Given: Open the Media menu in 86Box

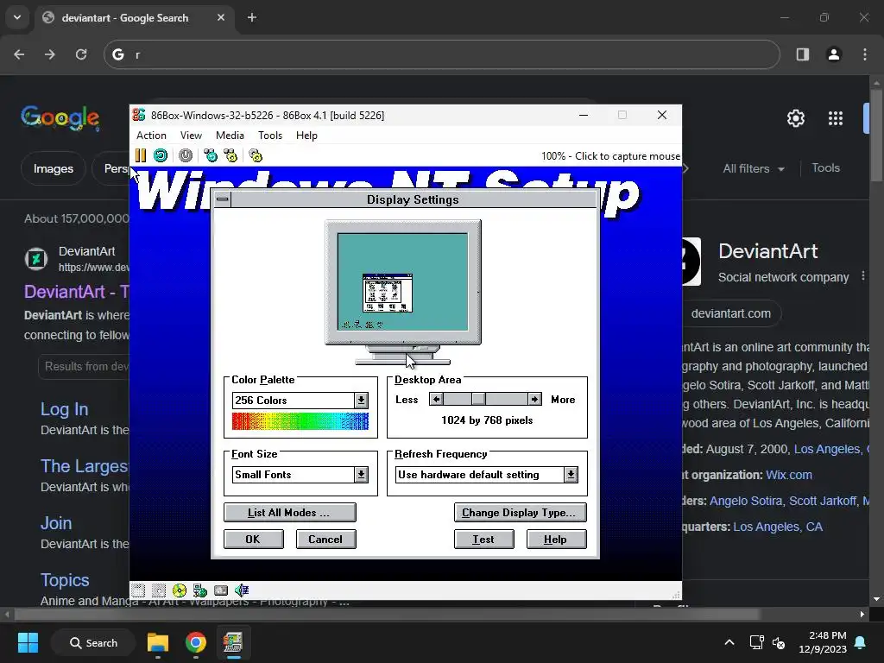Looking at the screenshot, I should click(230, 136).
